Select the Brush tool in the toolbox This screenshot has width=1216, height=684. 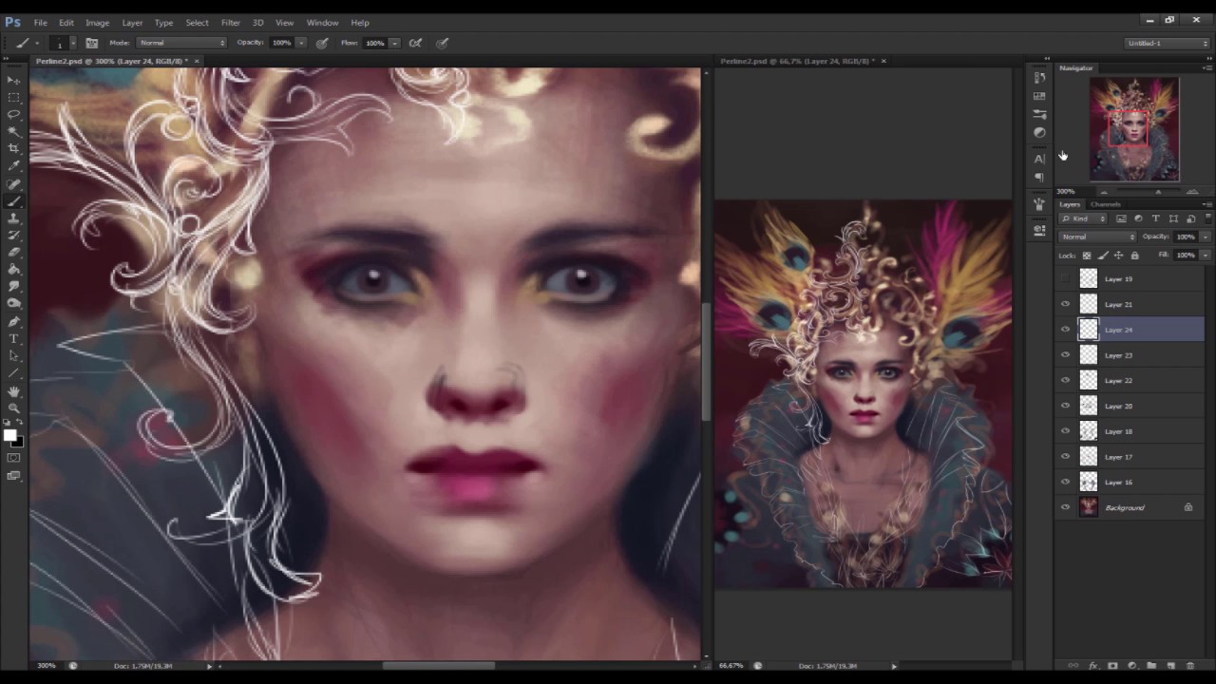click(x=13, y=200)
